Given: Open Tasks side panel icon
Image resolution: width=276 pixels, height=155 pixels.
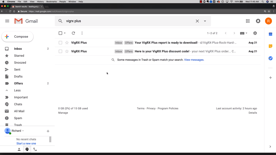Looking at the screenshot, I should (x=271, y=58).
